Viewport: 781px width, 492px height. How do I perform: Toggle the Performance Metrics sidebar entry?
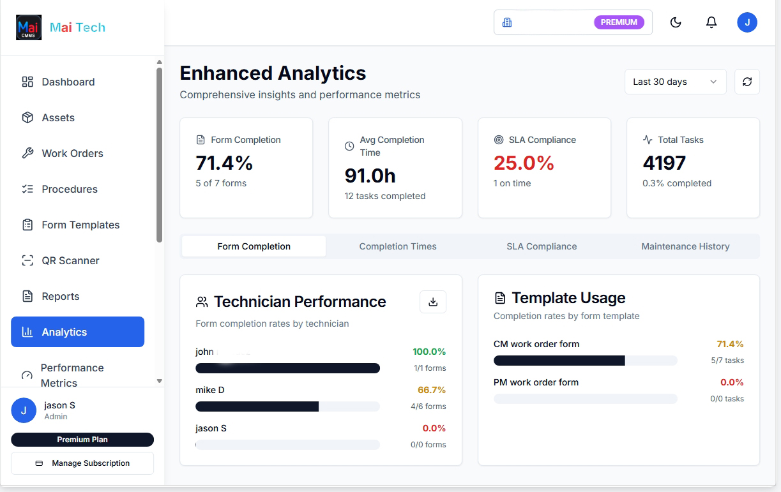(x=73, y=375)
